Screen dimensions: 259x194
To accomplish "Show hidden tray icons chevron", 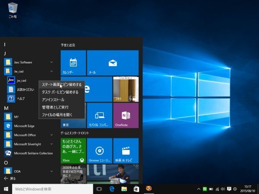I will point(199,189).
